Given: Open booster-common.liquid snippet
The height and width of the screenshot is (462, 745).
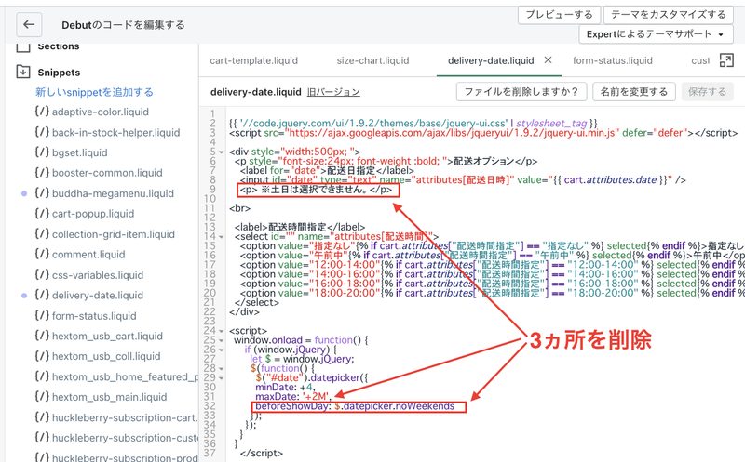Looking at the screenshot, I should tap(107, 173).
